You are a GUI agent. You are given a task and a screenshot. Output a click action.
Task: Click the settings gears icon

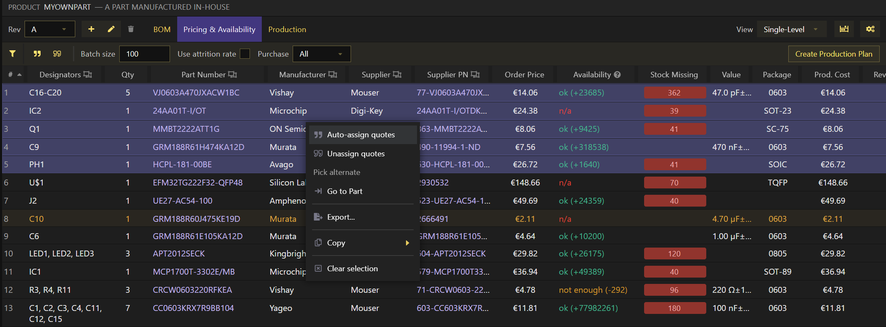click(870, 29)
